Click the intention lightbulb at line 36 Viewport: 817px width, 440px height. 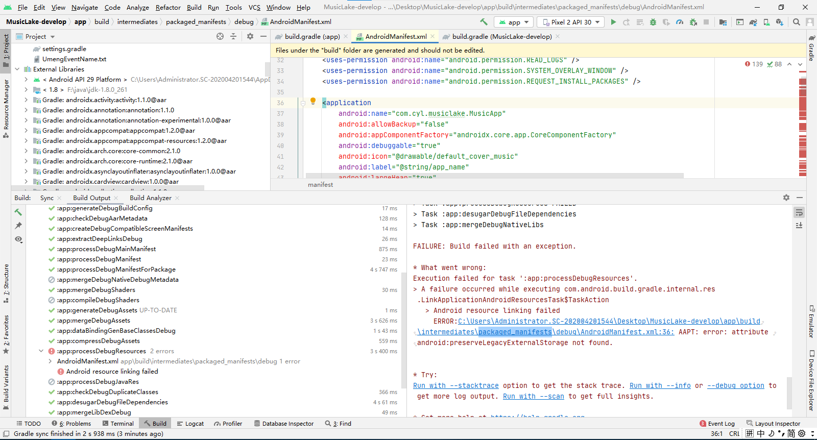(x=313, y=101)
